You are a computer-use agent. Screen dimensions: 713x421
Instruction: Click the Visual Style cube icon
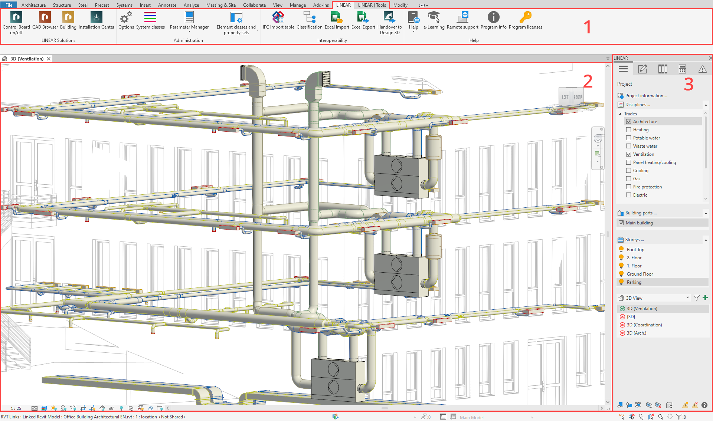[x=44, y=408]
